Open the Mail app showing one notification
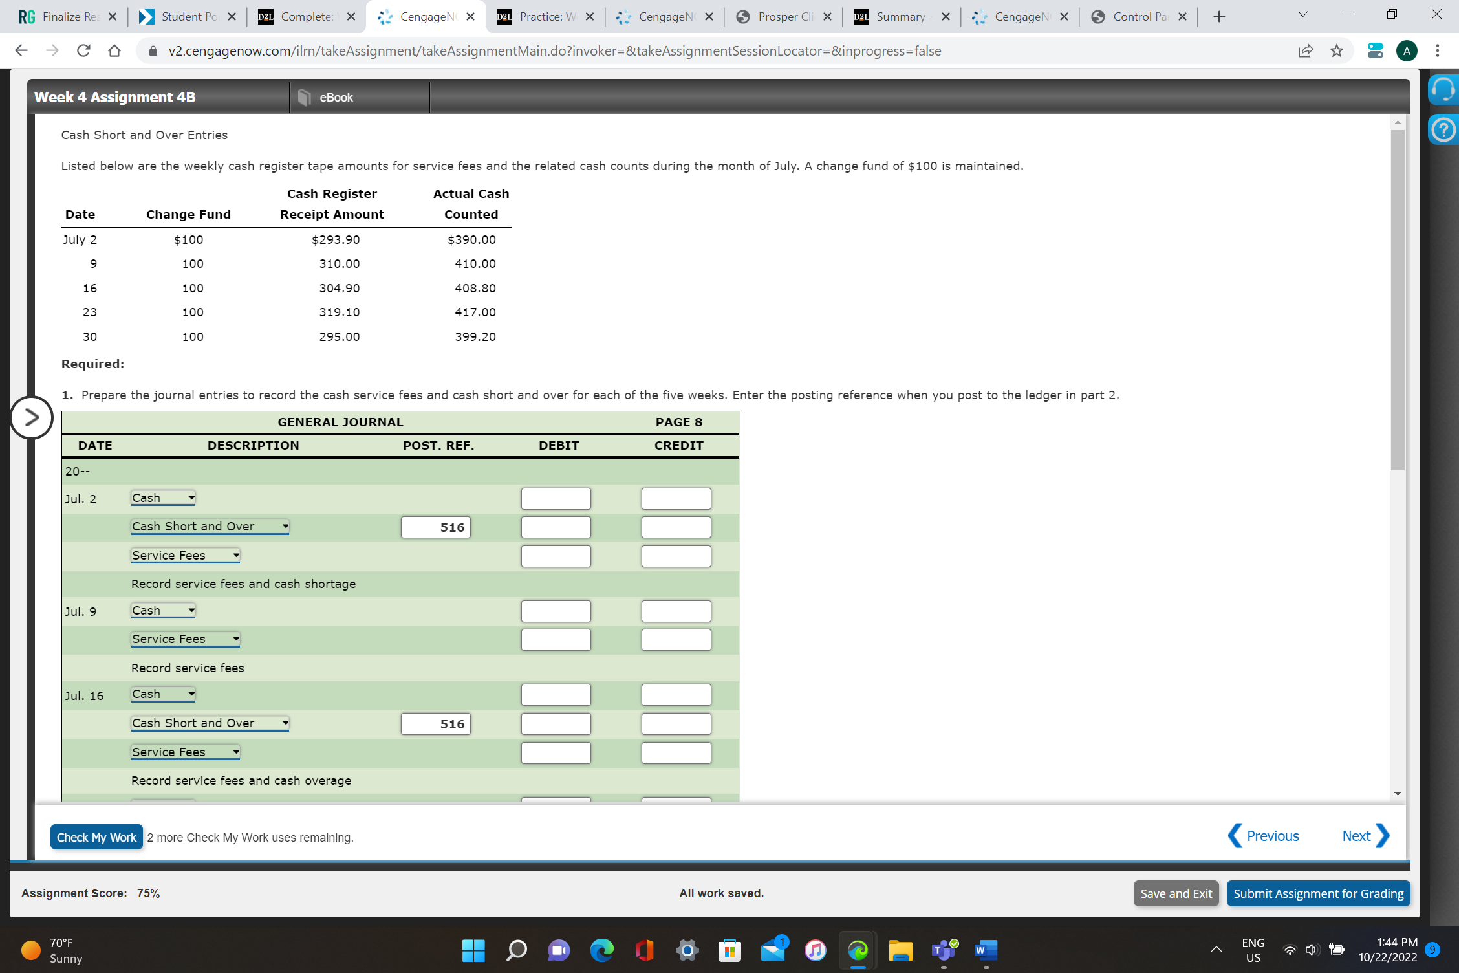Image resolution: width=1459 pixels, height=973 pixels. 772,951
